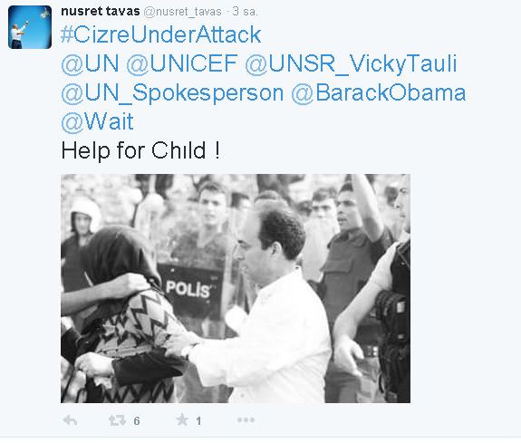This screenshot has height=443, width=521.
Task: Open the #CizreUnderAttack hashtag
Action: [161, 34]
